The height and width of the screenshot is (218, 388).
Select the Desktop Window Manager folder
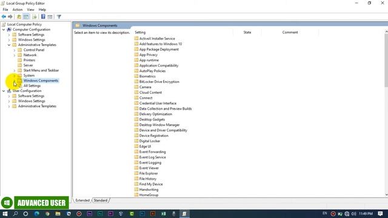tap(159, 125)
